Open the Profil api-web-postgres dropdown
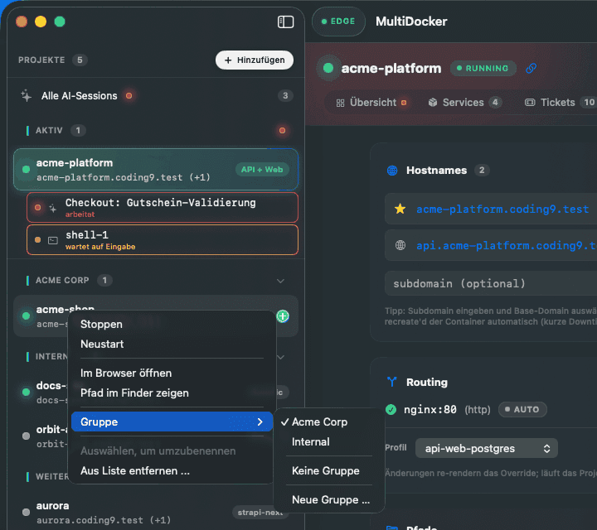The height and width of the screenshot is (530, 597). [487, 448]
